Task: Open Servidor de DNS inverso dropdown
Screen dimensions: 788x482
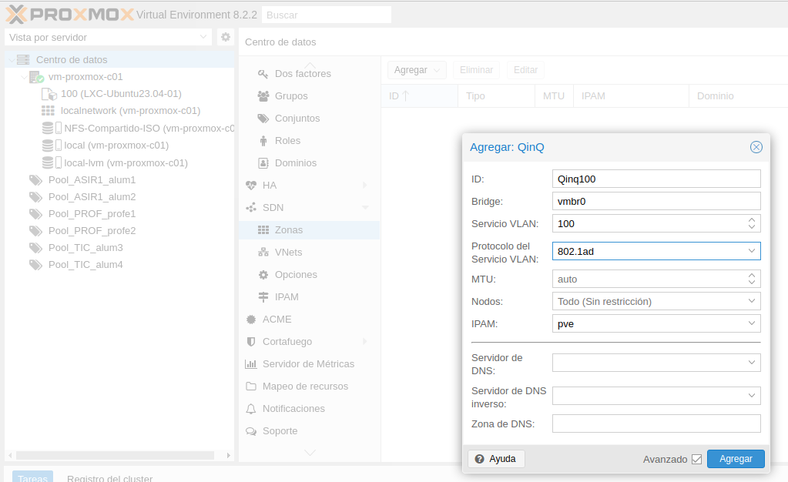Action: (751, 396)
